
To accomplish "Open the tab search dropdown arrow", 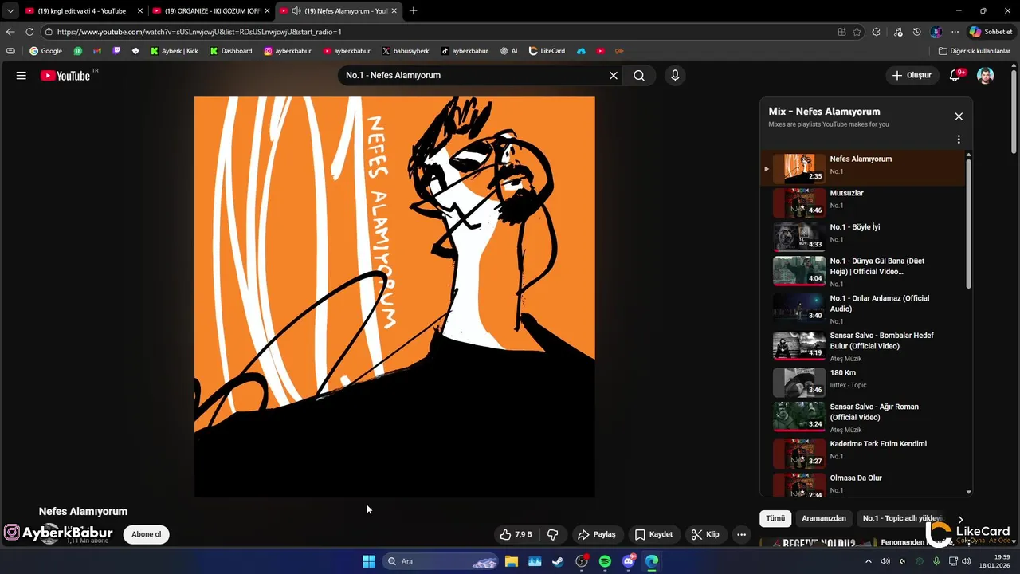I will click(10, 11).
